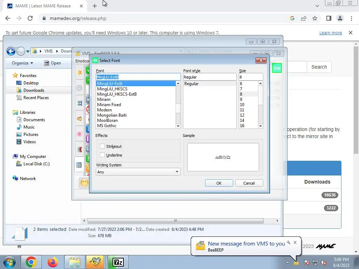Enable the Strikeout effect checkbox
Viewport: 359px width, 269px height.
(x=102, y=146)
